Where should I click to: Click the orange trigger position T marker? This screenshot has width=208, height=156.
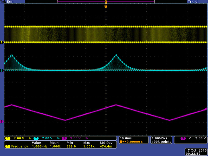pos(106,6)
